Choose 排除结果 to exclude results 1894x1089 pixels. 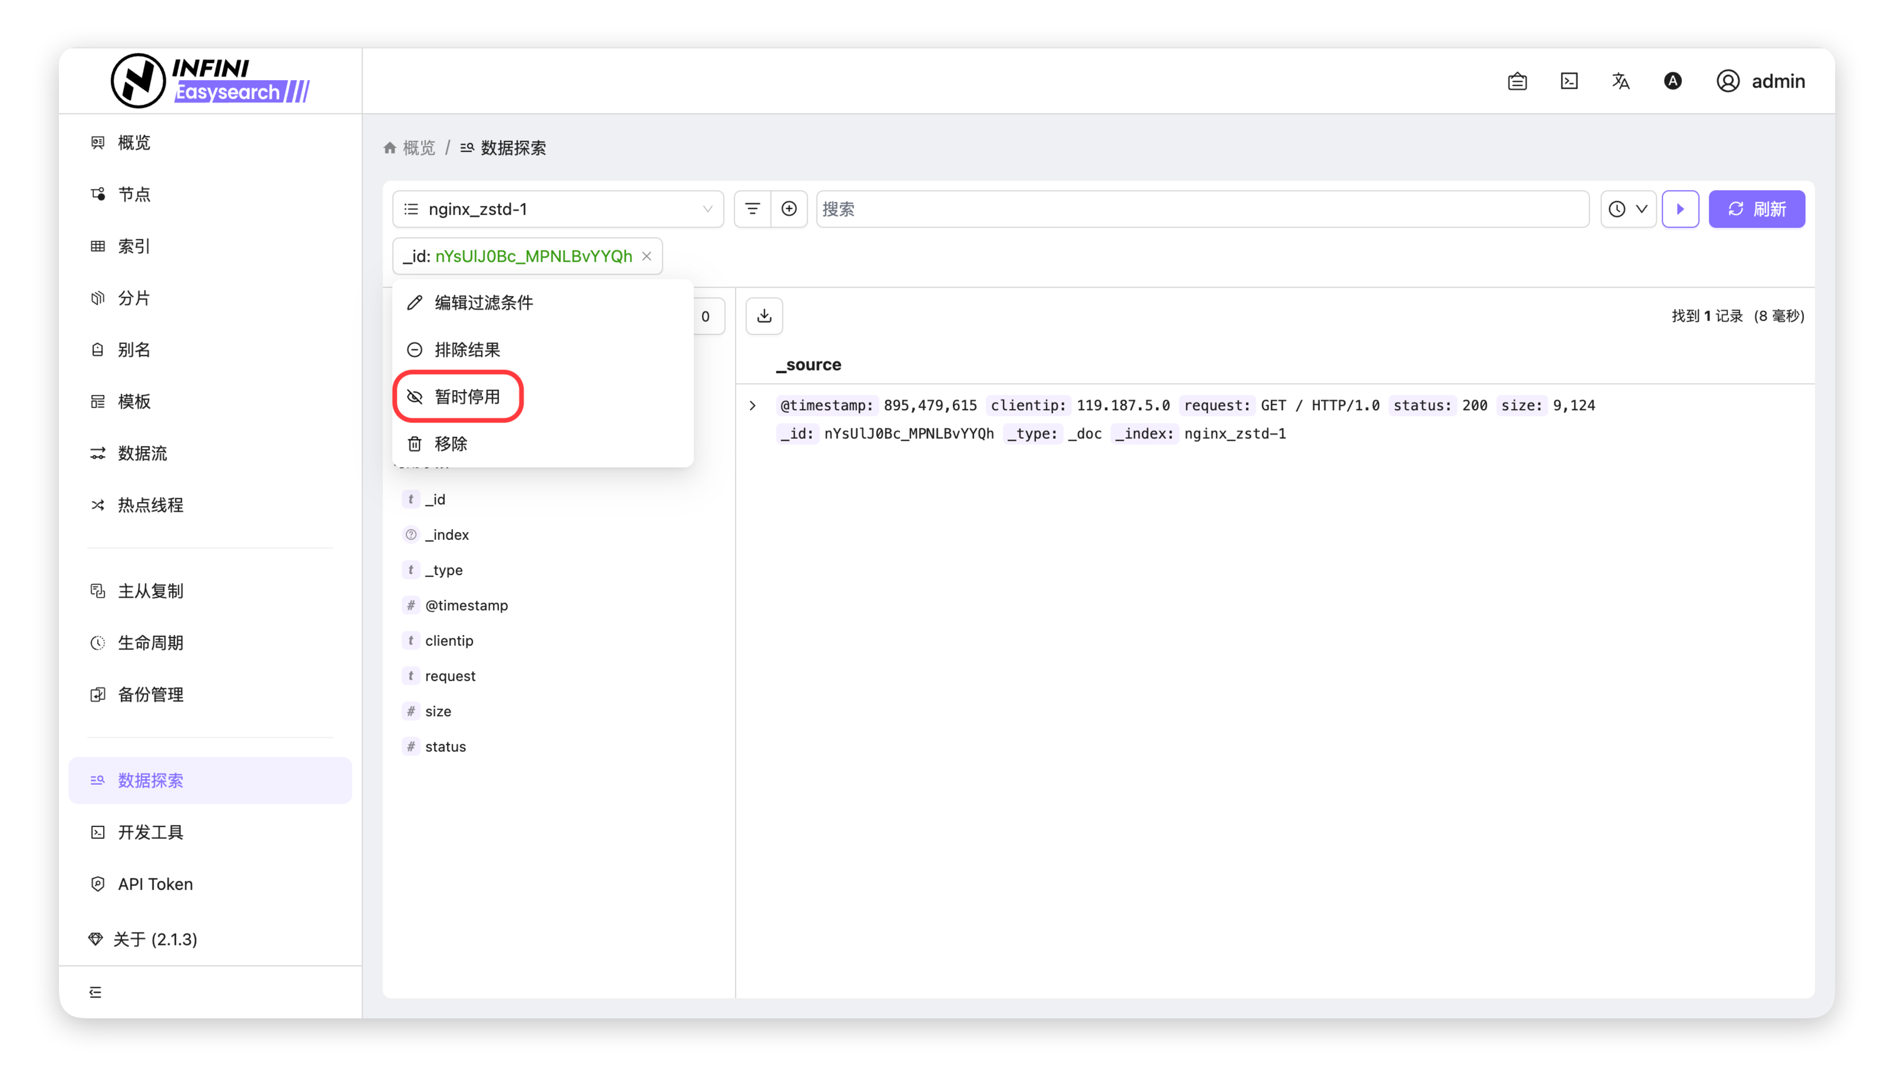click(x=466, y=349)
